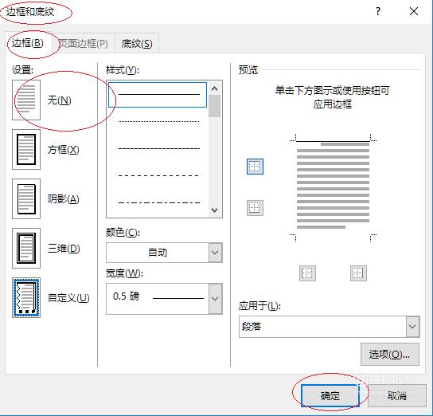
Task: Confirm with the 确定 button
Action: (x=330, y=395)
